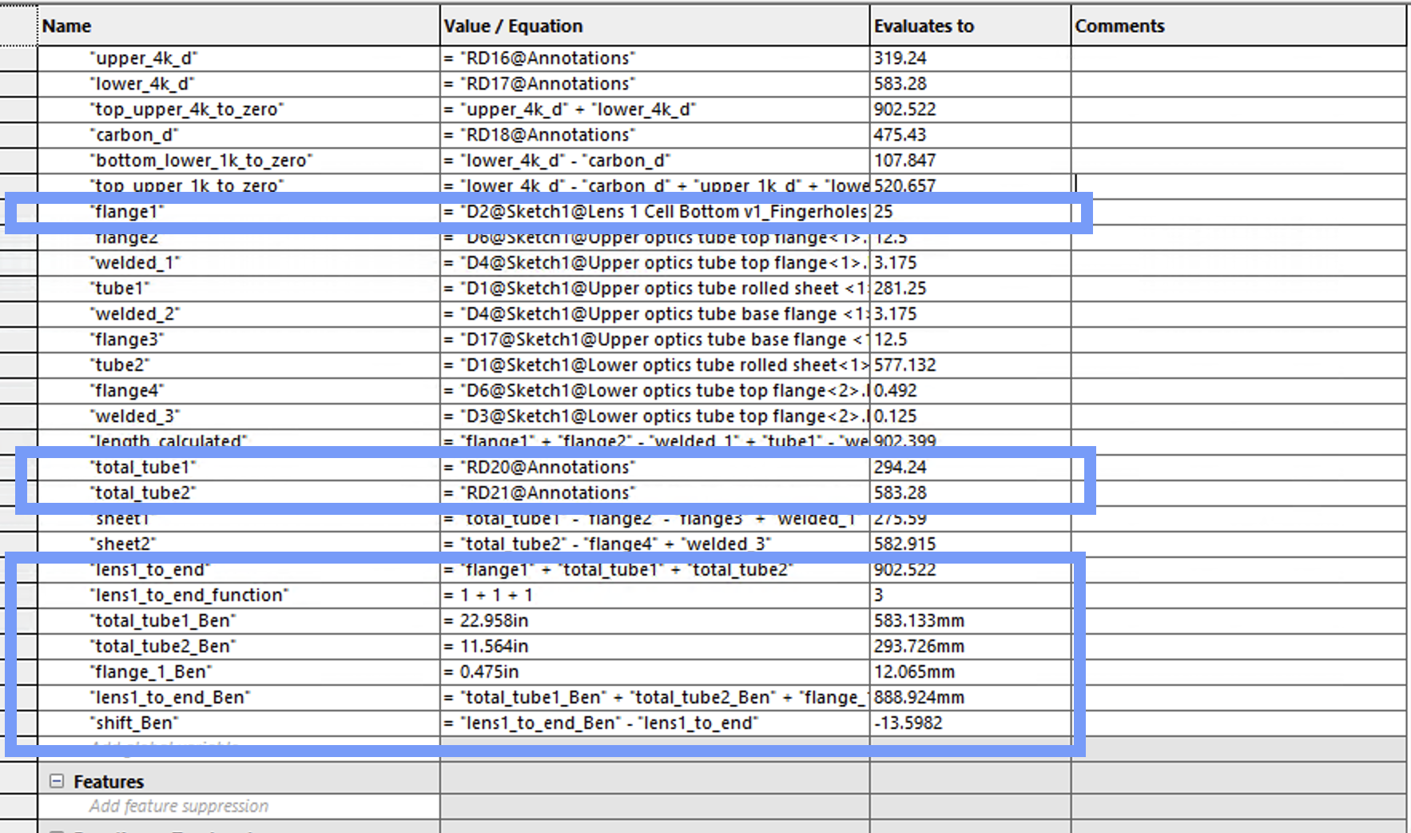Edit the D1@Sketch1@Lower optics tube rolled sheet equation
The height and width of the screenshot is (833, 1411).
pos(654,365)
